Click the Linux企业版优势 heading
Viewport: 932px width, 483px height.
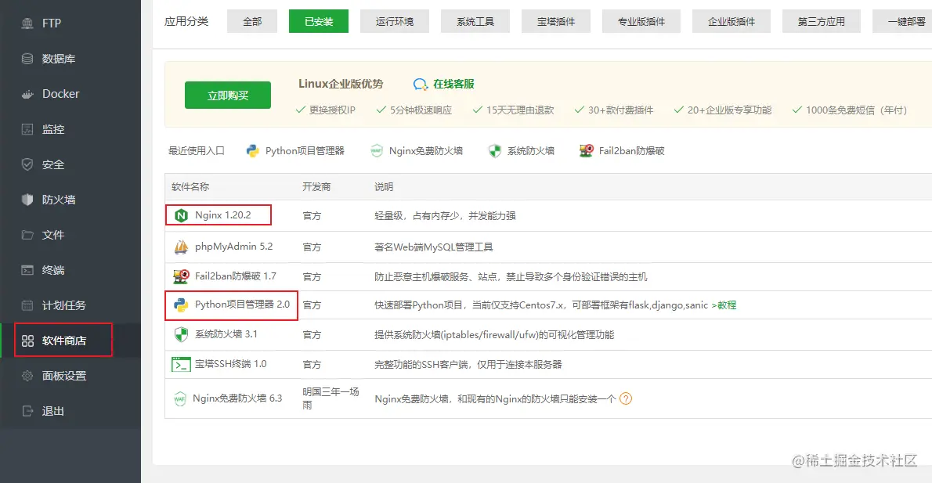tap(341, 84)
